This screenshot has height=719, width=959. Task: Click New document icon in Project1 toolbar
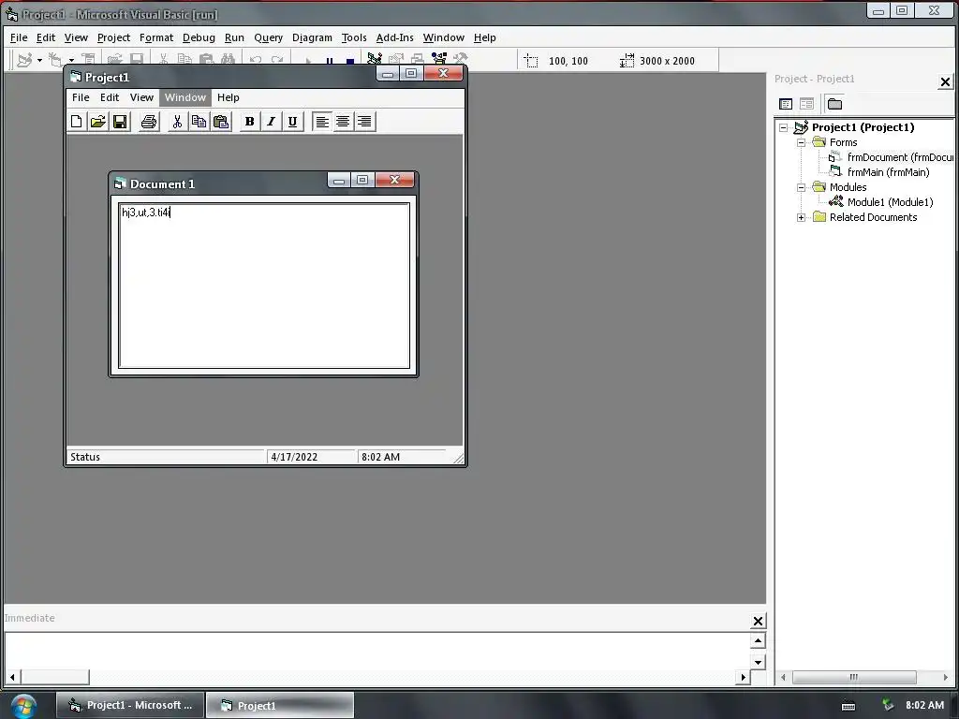pyautogui.click(x=77, y=122)
